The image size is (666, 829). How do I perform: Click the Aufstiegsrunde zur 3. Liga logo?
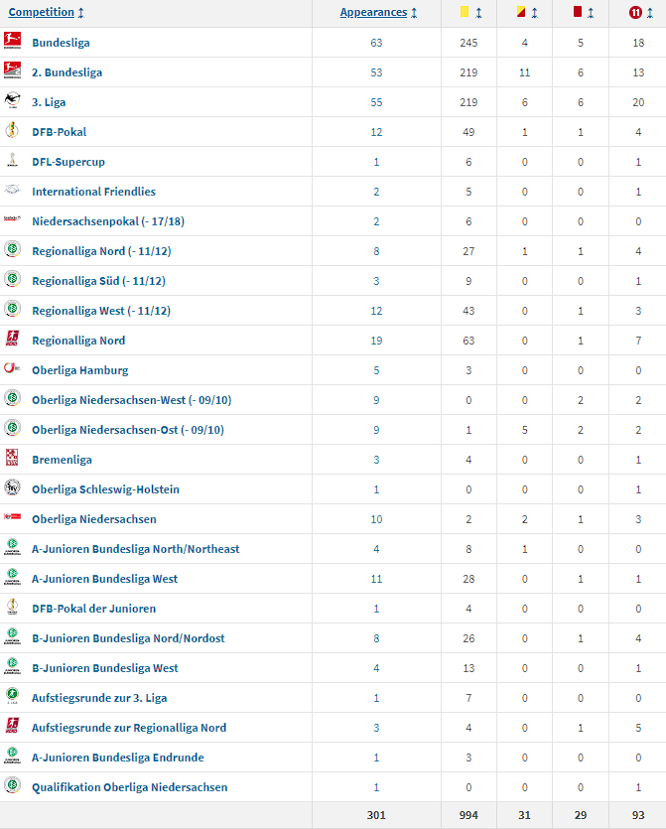(x=12, y=696)
